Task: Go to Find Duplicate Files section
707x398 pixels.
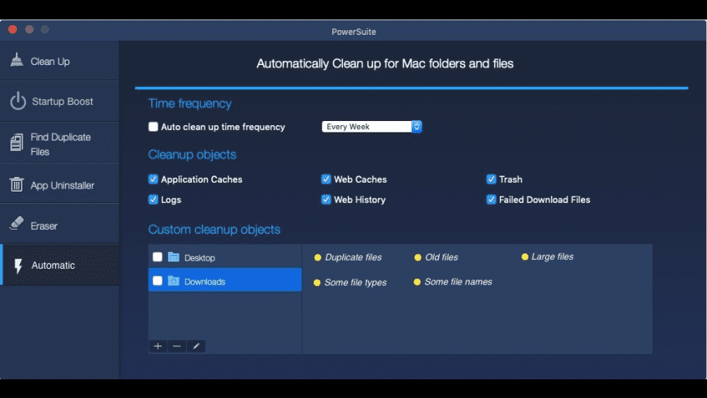Action: tap(59, 143)
